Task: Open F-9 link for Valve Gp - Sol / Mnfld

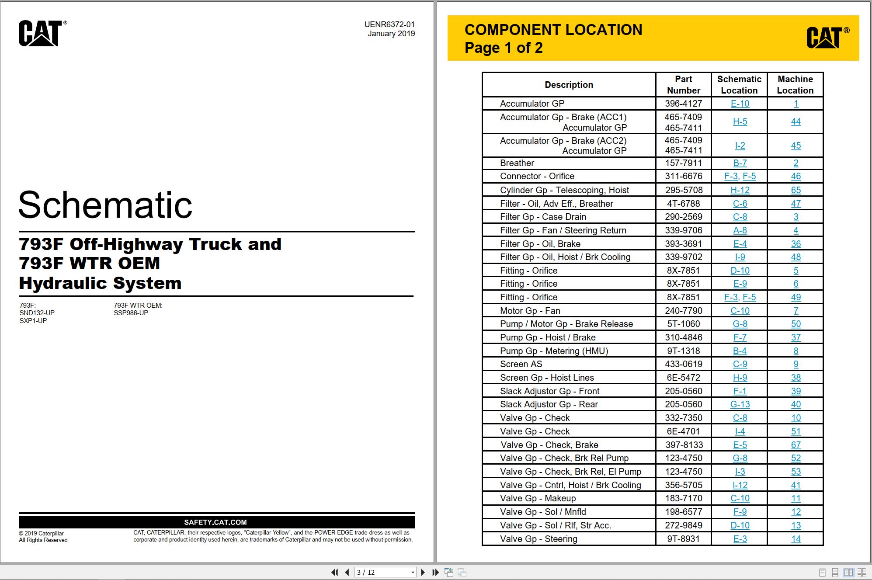Action: pos(740,512)
